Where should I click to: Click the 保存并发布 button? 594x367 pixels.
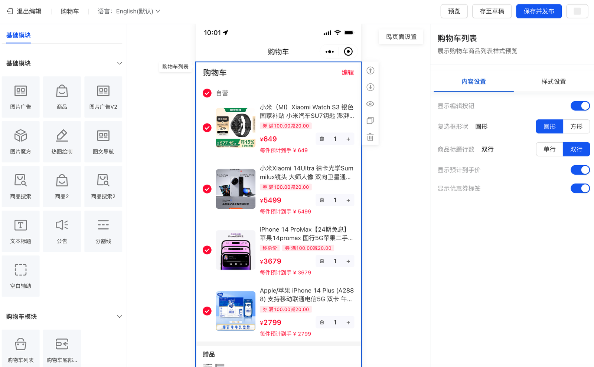click(x=539, y=11)
